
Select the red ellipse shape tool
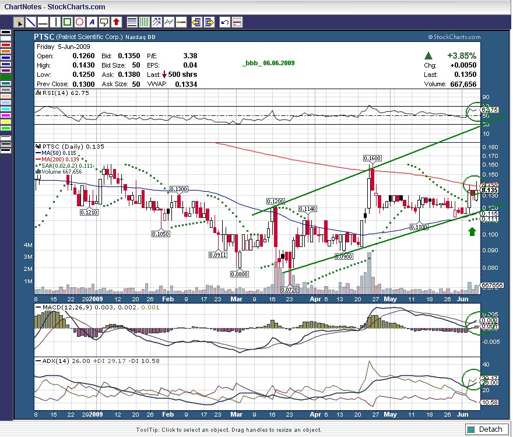[x=79, y=22]
